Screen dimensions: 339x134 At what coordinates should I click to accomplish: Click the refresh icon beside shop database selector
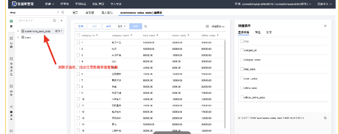[x=63, y=12]
